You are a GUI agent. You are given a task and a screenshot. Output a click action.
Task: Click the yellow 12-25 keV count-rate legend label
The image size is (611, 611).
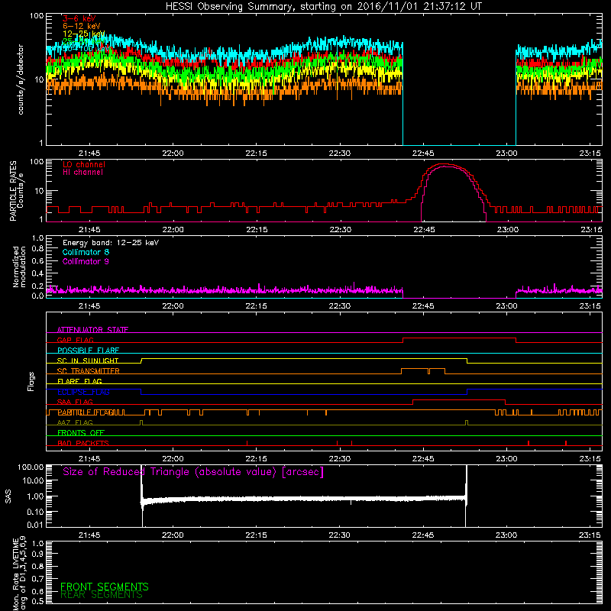point(84,34)
